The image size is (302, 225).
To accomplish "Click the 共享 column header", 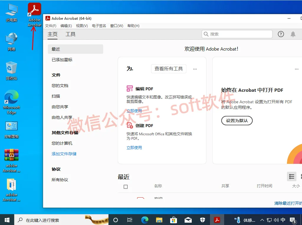I will click(x=225, y=186).
